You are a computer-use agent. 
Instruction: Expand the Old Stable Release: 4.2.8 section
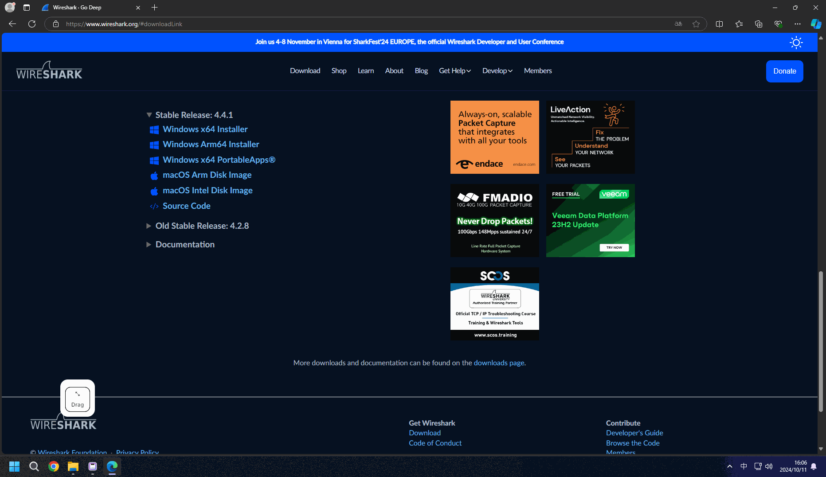(x=197, y=226)
